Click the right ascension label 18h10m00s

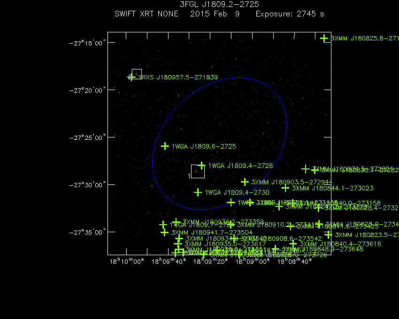[x=127, y=261]
